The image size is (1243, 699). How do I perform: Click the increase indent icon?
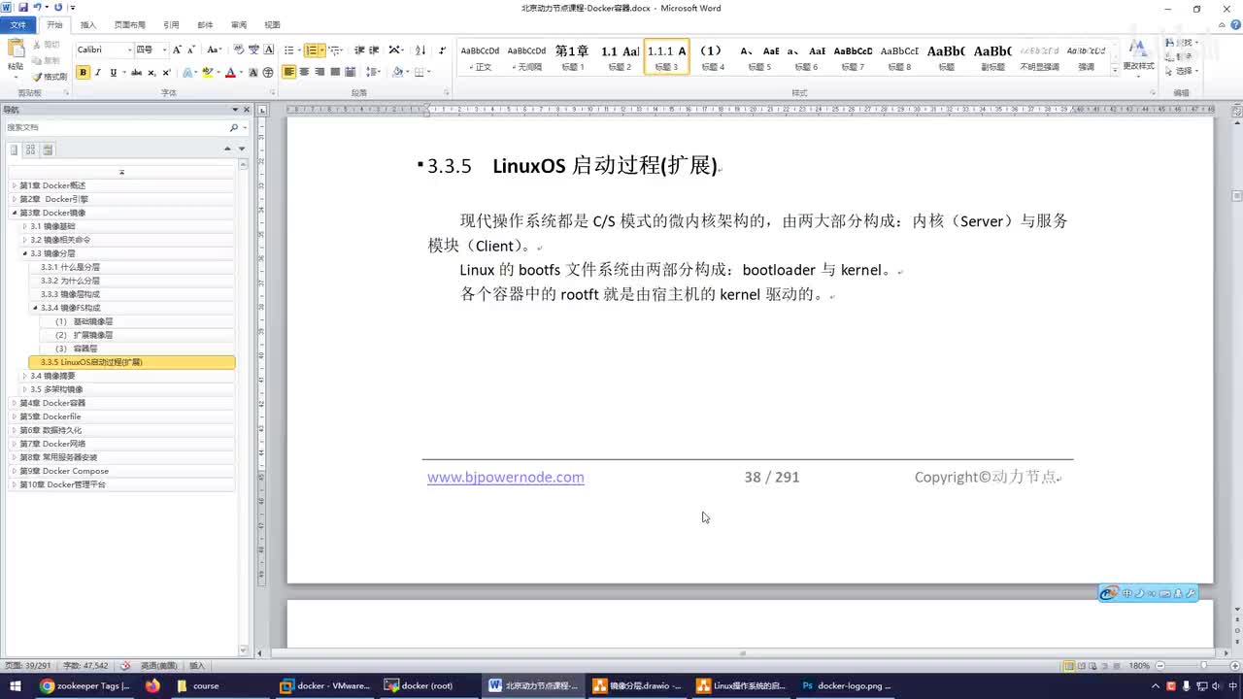tap(374, 50)
